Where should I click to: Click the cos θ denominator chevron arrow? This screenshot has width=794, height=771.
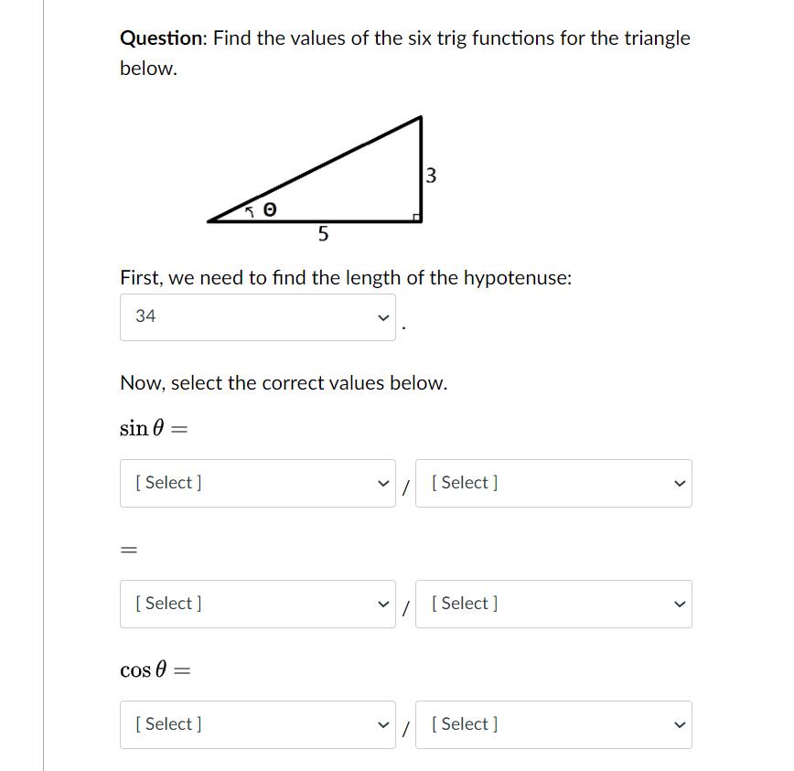coord(678,724)
